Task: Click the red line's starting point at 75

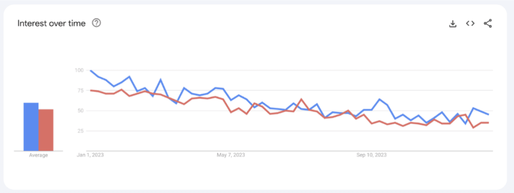Action: pyautogui.click(x=90, y=90)
